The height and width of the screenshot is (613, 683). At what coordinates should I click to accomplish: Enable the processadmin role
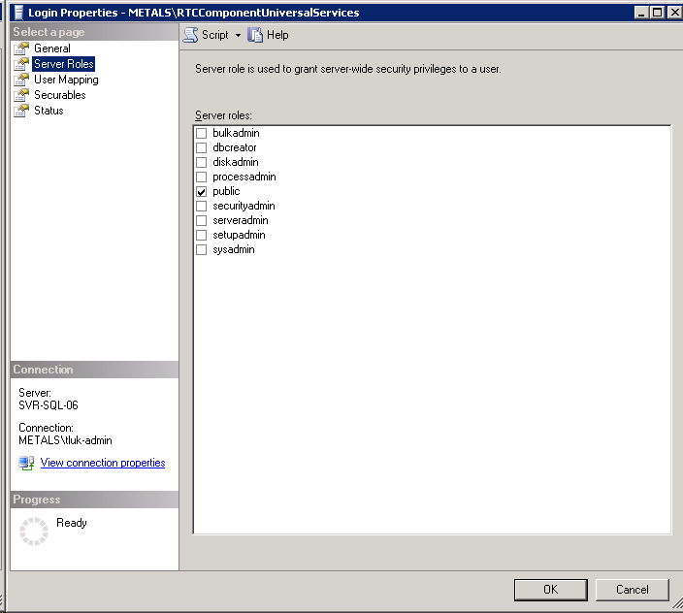click(201, 177)
